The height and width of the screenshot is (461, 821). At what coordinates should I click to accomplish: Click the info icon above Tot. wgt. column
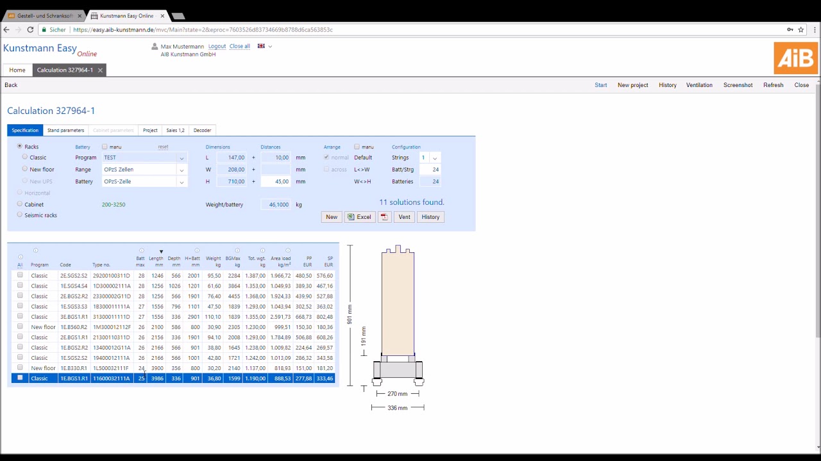click(262, 251)
